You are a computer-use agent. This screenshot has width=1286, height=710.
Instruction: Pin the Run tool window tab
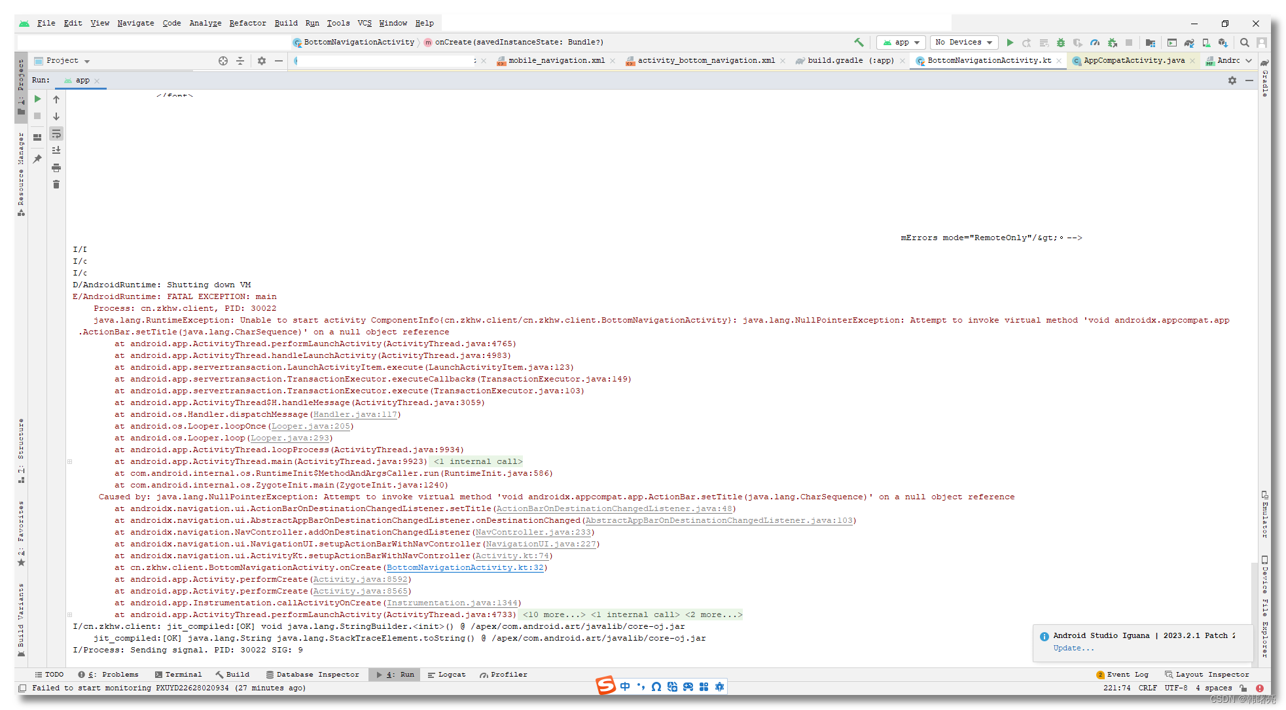click(37, 158)
